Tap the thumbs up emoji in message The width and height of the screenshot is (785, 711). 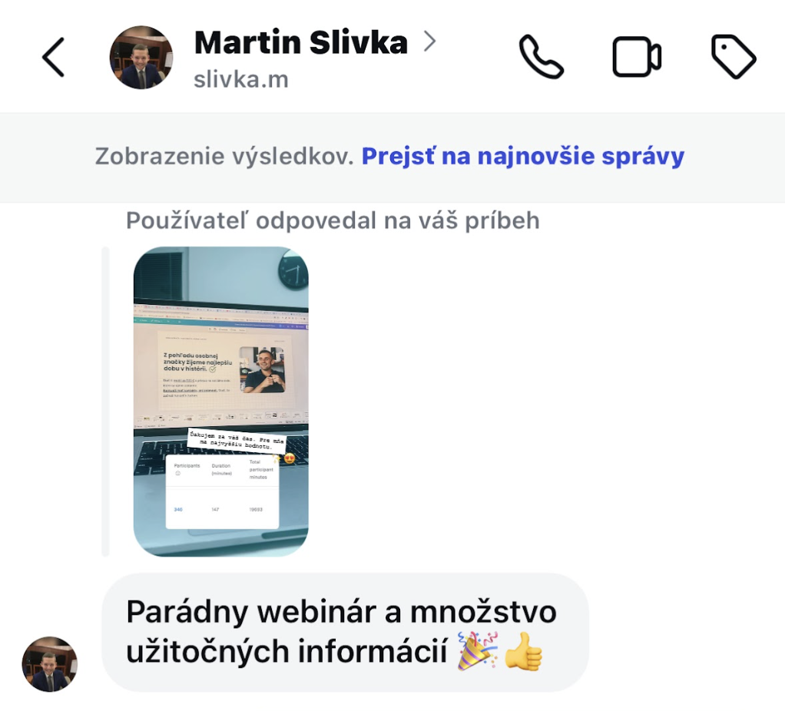[523, 651]
